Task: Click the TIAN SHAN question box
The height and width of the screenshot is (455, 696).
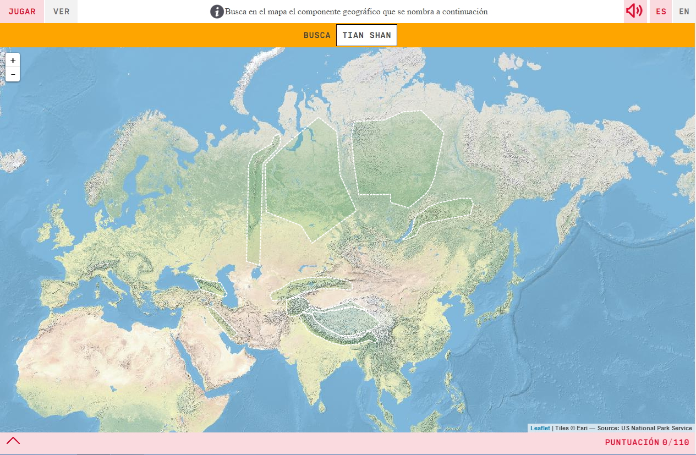Action: click(x=366, y=35)
